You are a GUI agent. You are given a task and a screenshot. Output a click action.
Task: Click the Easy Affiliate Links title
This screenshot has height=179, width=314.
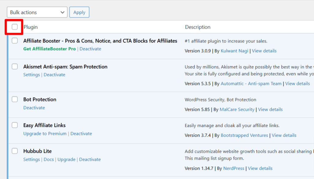(x=44, y=125)
